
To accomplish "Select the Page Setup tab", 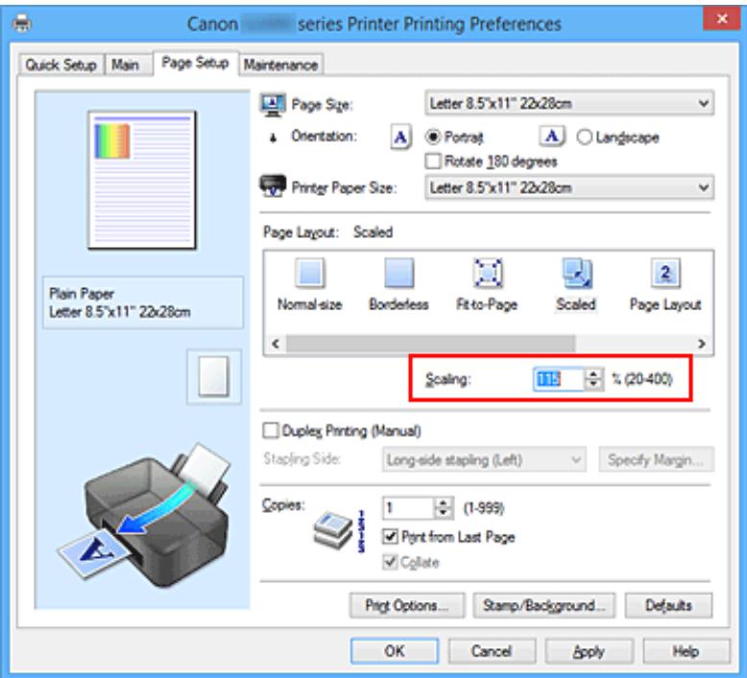I will click(195, 62).
